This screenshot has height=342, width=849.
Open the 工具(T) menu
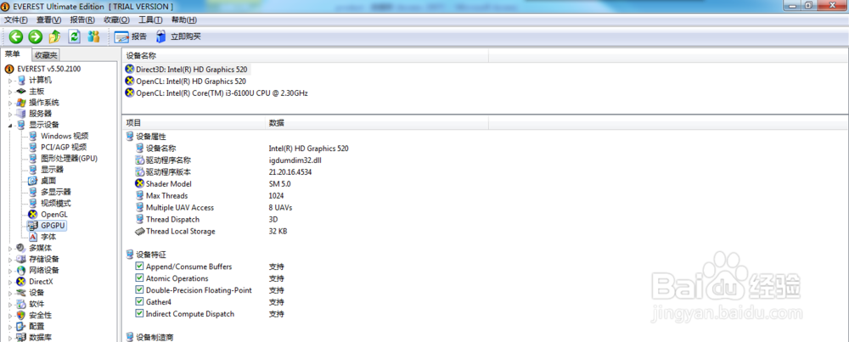click(x=150, y=20)
